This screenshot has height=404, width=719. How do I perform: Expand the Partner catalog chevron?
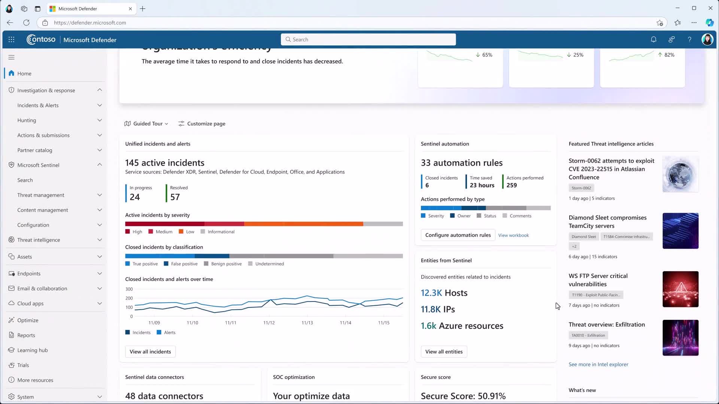[x=100, y=150]
